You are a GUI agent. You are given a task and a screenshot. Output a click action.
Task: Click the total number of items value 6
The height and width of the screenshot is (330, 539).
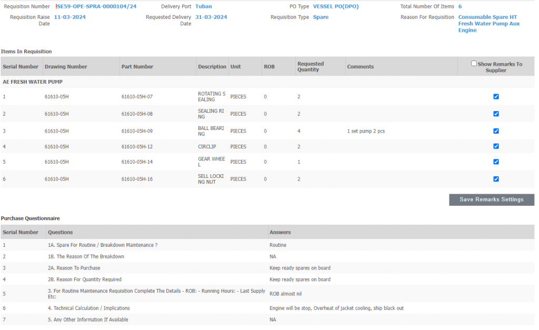coord(460,6)
